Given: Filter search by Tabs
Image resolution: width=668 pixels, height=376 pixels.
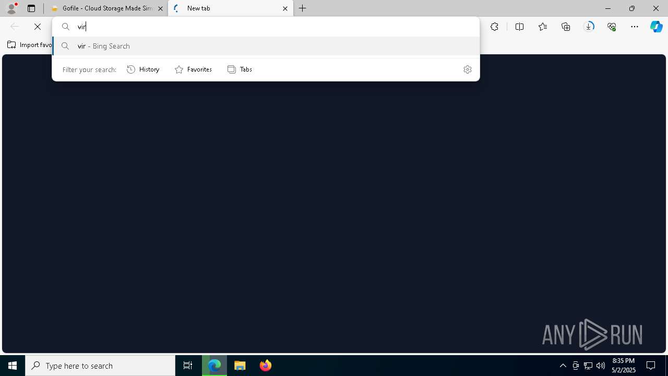Looking at the screenshot, I should tap(240, 69).
